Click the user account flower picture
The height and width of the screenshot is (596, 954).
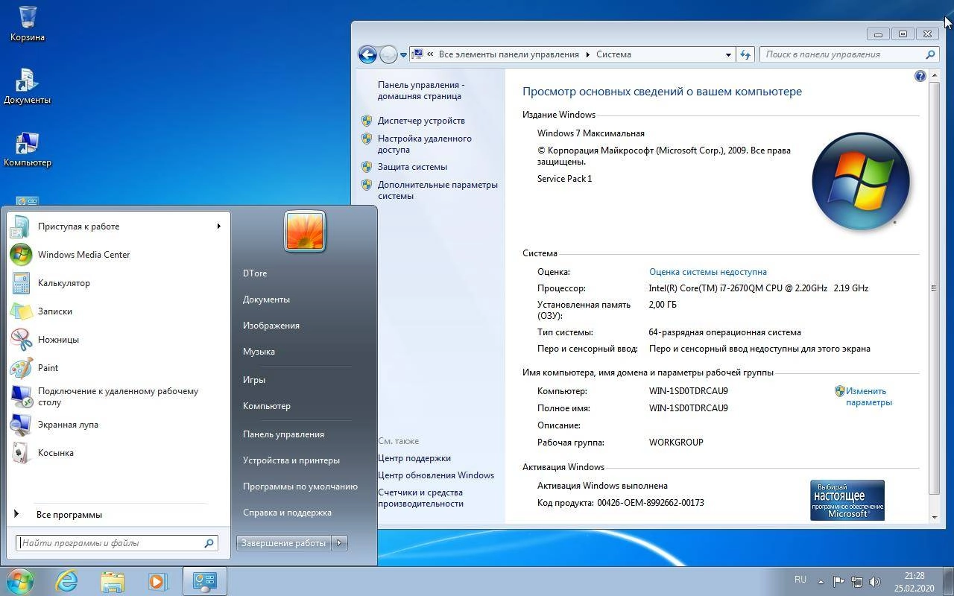305,232
